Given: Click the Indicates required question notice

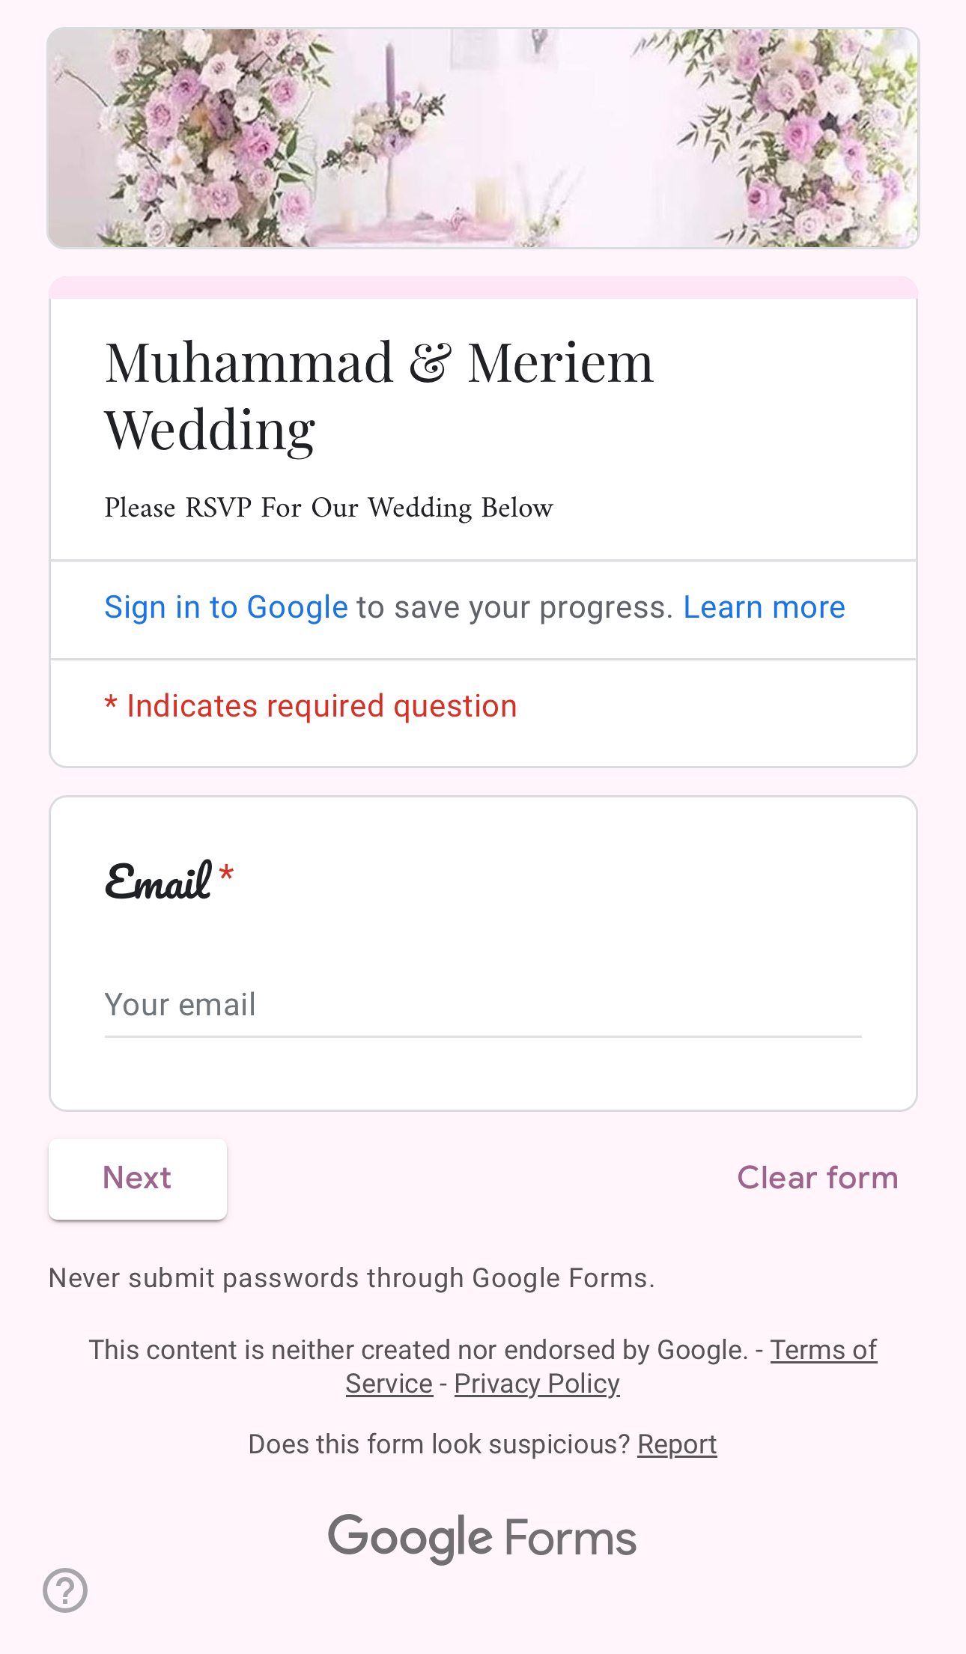Looking at the screenshot, I should 311,706.
